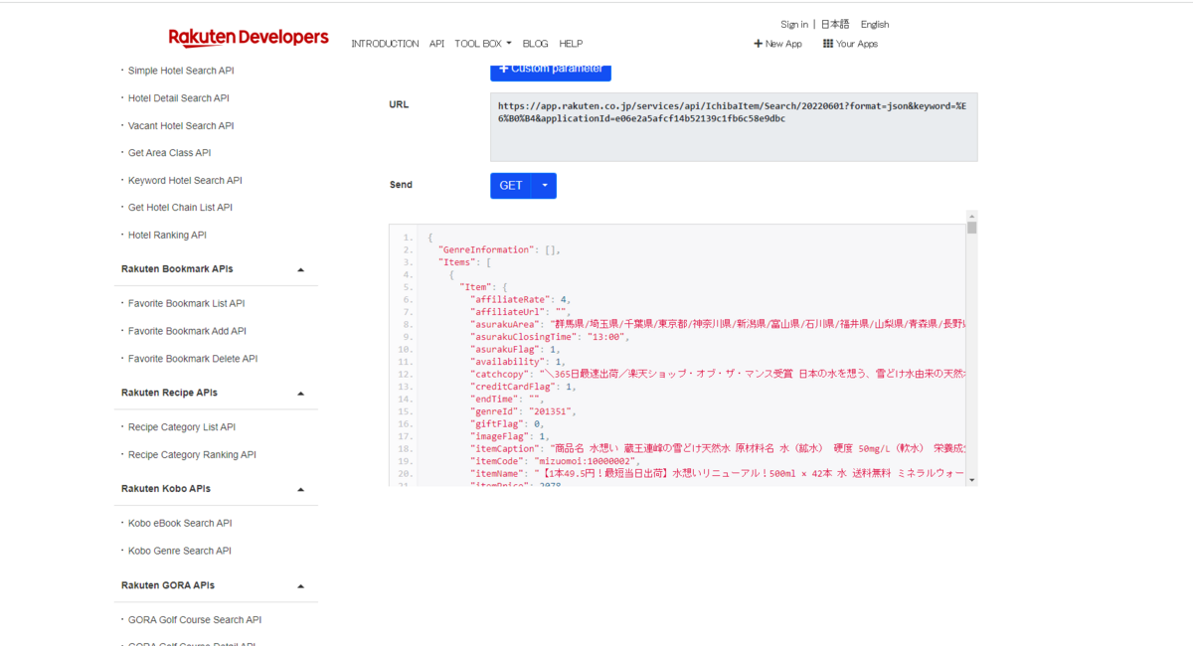Open Kobo eBook Search API
This screenshot has width=1193, height=646.
[x=180, y=524]
